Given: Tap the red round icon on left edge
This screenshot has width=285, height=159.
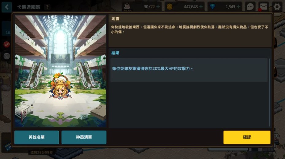Looking at the screenshot, I should click(x=7, y=44).
